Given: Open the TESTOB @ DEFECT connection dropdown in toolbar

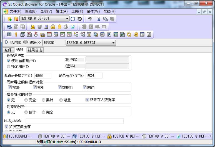Looking at the screenshot, I should (x=67, y=19).
